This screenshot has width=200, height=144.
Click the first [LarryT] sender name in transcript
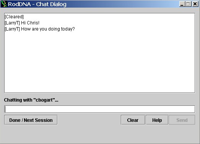pyautogui.click(x=12, y=23)
